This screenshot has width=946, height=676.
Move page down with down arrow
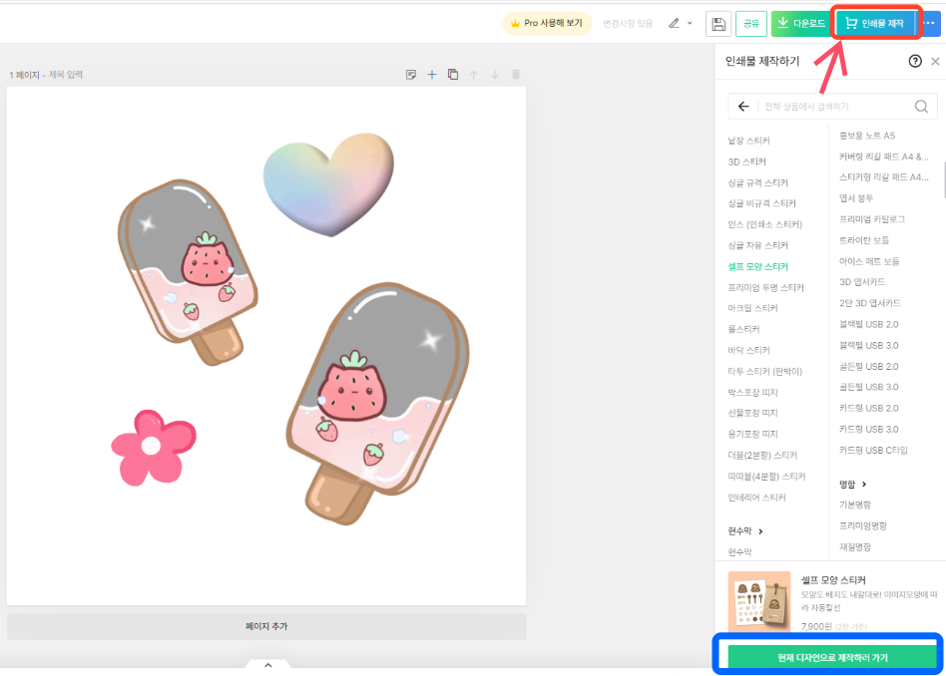(x=495, y=75)
